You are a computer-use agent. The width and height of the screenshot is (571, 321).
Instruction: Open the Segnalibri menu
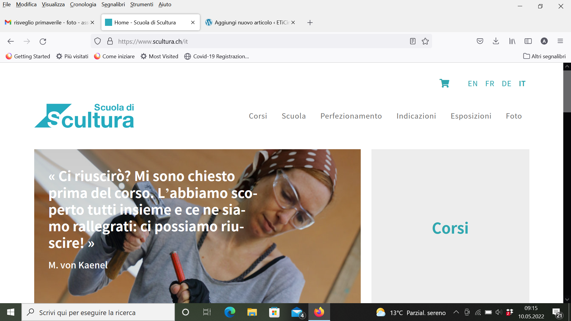113,4
